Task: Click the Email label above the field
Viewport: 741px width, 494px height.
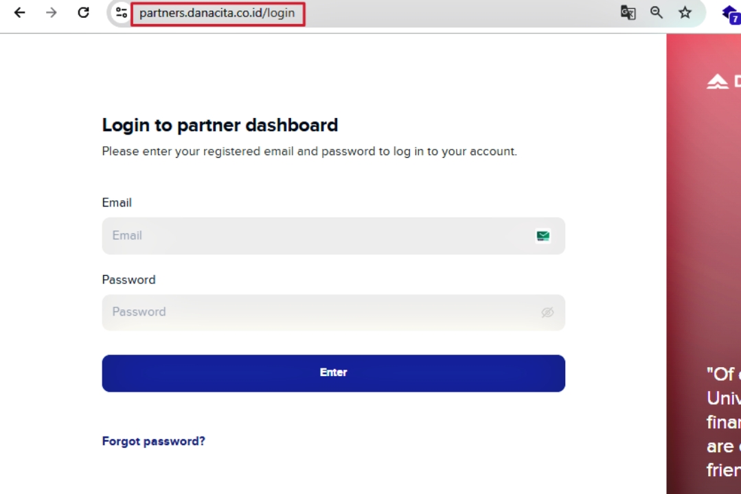Action: point(117,203)
